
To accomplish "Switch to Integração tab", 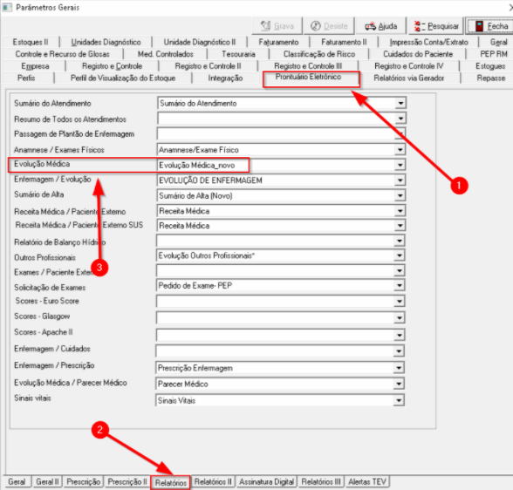I will coord(225,78).
